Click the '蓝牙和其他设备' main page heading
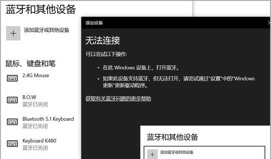The width and height of the screenshot is (271, 159). coord(41,9)
